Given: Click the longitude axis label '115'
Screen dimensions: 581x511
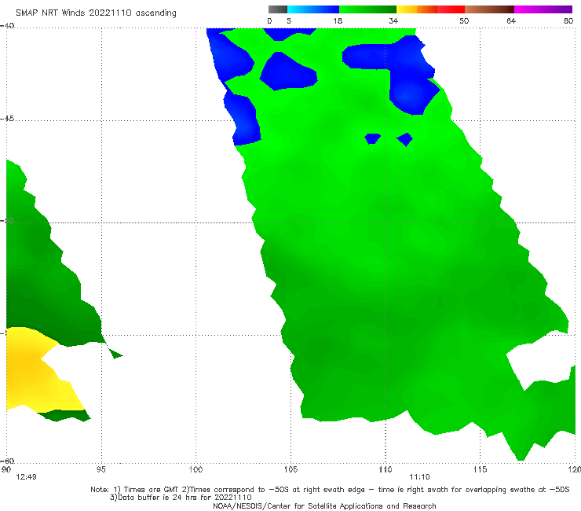Looking at the screenshot, I should click(x=480, y=469).
